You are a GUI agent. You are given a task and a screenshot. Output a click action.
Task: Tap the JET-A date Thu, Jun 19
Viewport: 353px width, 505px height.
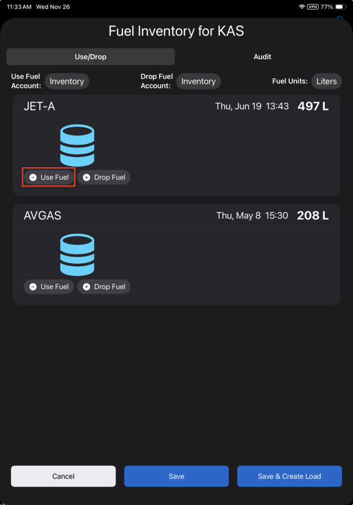(238, 106)
